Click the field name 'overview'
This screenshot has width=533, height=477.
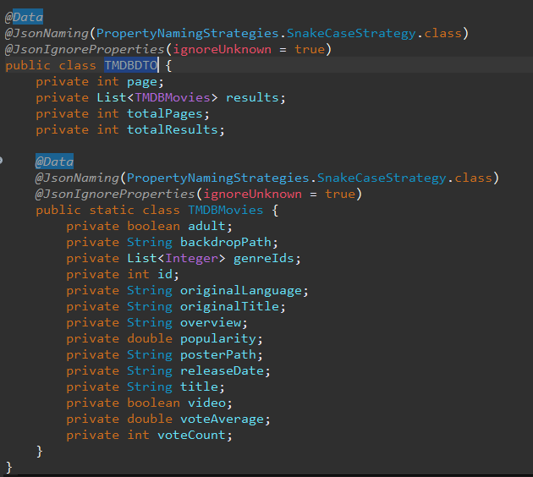click(x=211, y=322)
